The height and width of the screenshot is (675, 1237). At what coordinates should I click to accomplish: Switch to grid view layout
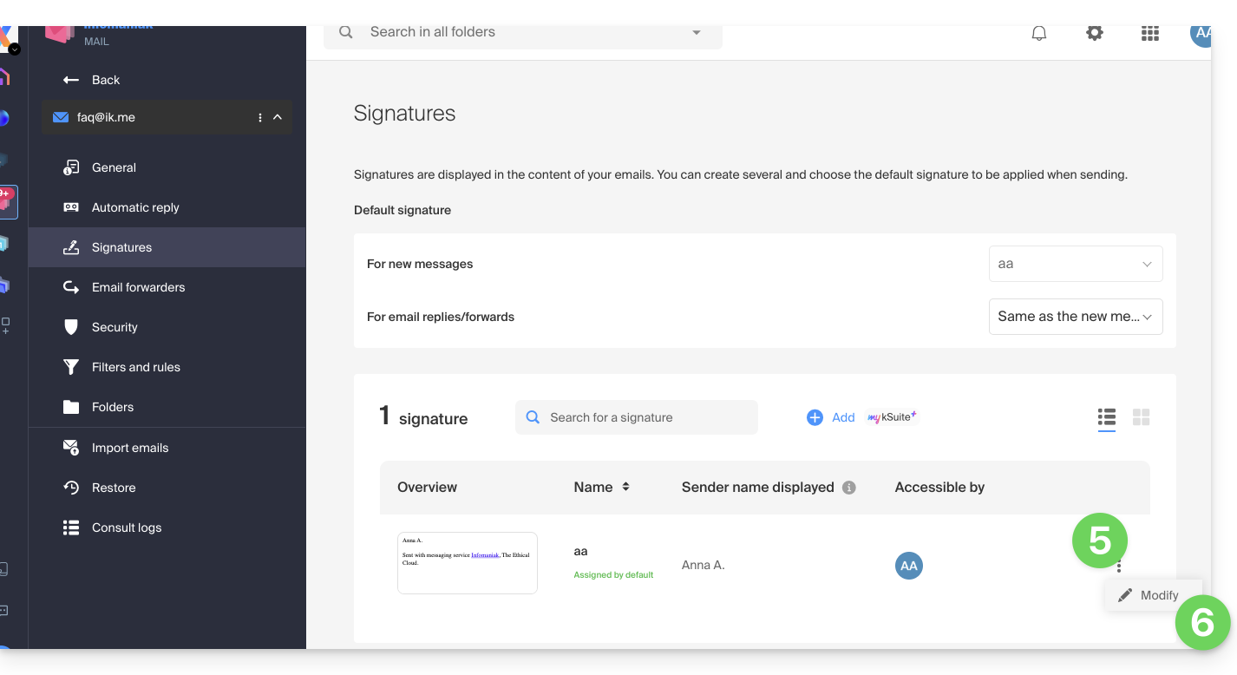point(1141,417)
